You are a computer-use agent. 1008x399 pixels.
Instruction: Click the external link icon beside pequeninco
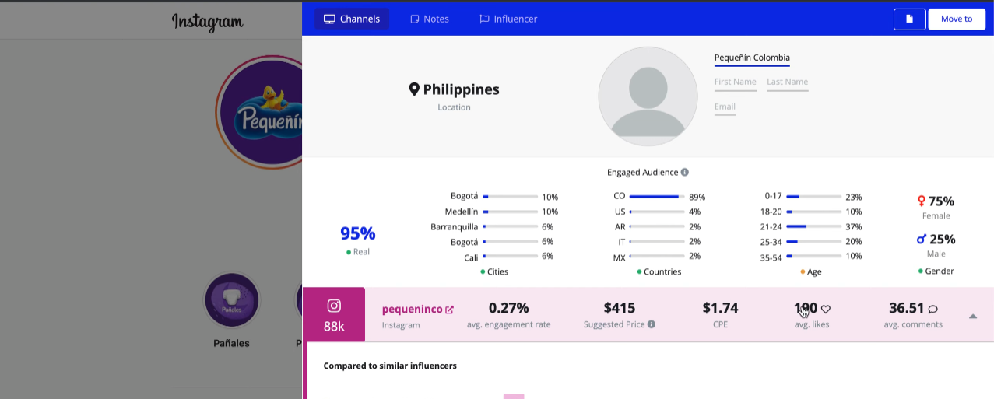pyautogui.click(x=449, y=310)
